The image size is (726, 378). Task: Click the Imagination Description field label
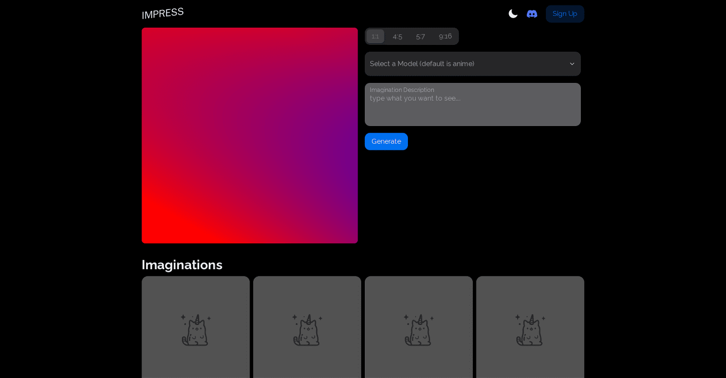tap(402, 90)
